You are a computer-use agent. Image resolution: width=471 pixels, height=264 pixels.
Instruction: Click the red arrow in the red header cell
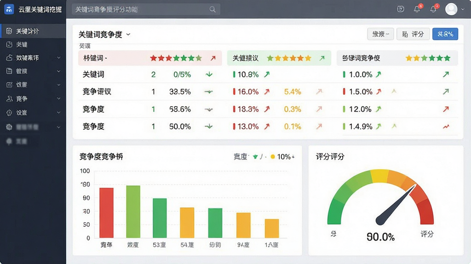(213, 58)
